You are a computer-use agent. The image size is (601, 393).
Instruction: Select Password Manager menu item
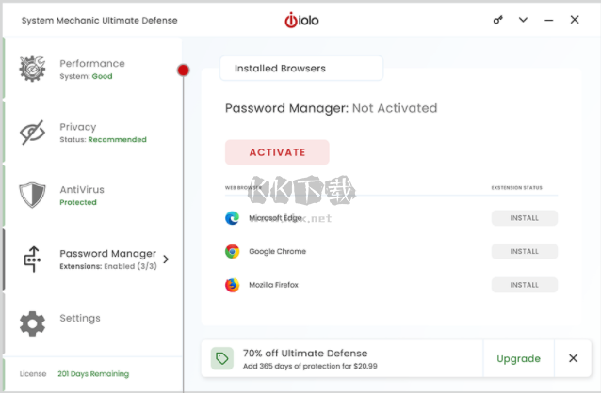tap(92, 259)
